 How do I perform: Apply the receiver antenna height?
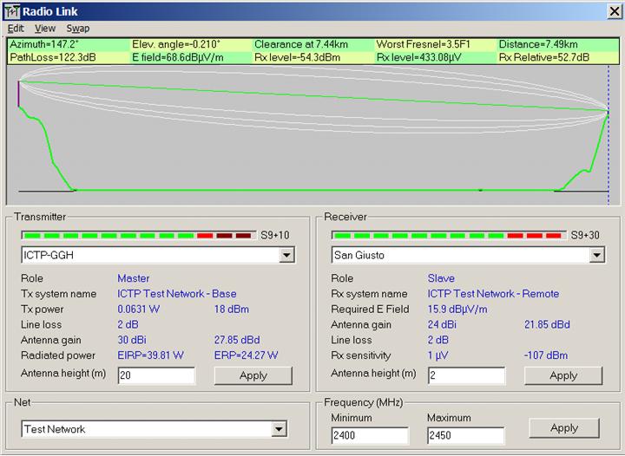(563, 375)
